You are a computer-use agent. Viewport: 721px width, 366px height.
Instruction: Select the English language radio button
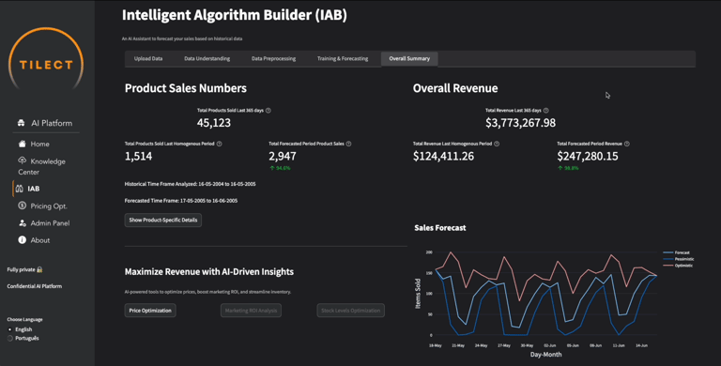[10, 329]
